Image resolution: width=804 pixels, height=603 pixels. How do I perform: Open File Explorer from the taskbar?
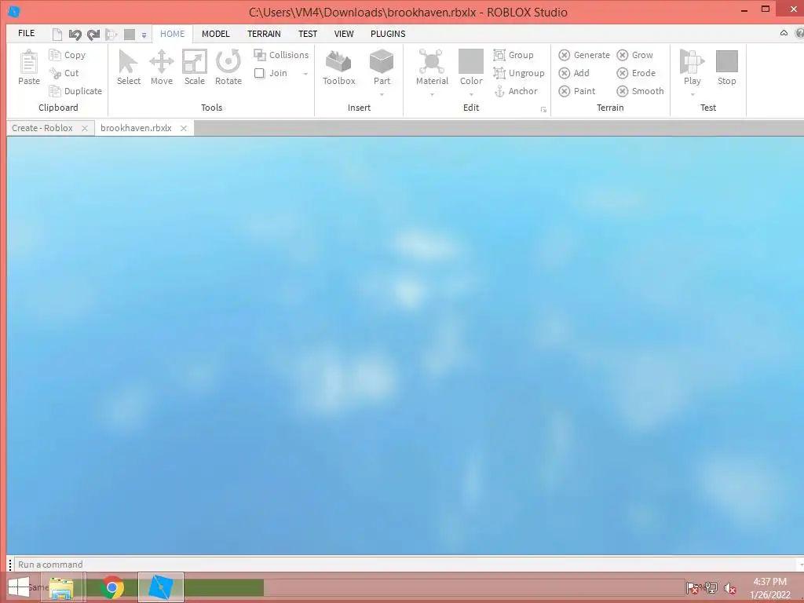[61, 587]
